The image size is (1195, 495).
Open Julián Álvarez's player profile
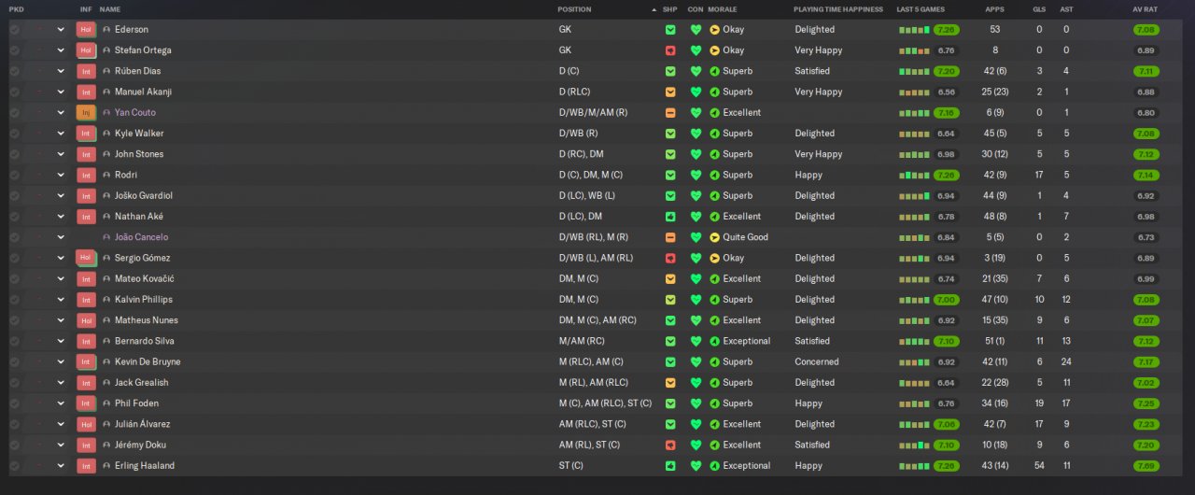pyautogui.click(x=143, y=424)
